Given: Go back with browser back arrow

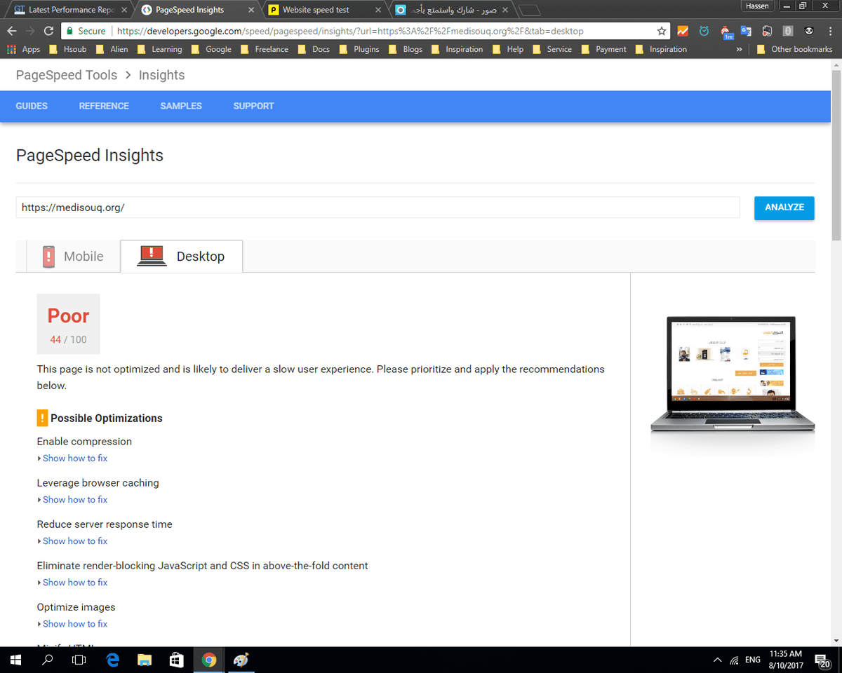Looking at the screenshot, I should [11, 31].
